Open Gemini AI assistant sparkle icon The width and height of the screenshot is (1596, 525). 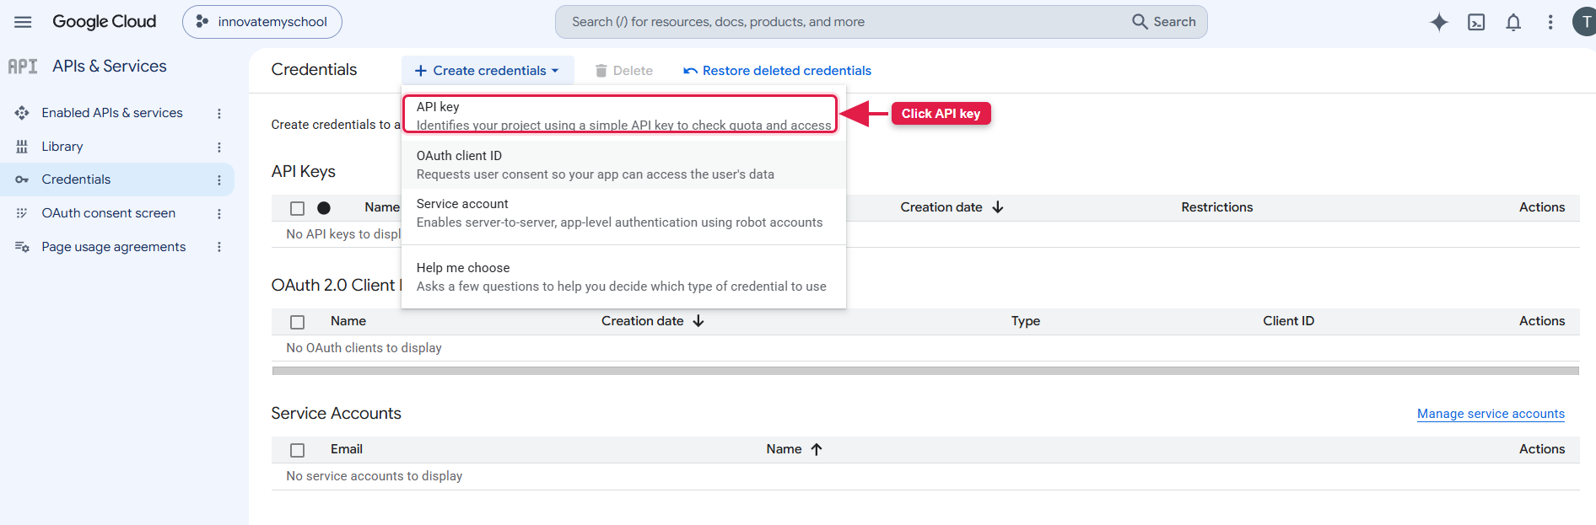1439,22
